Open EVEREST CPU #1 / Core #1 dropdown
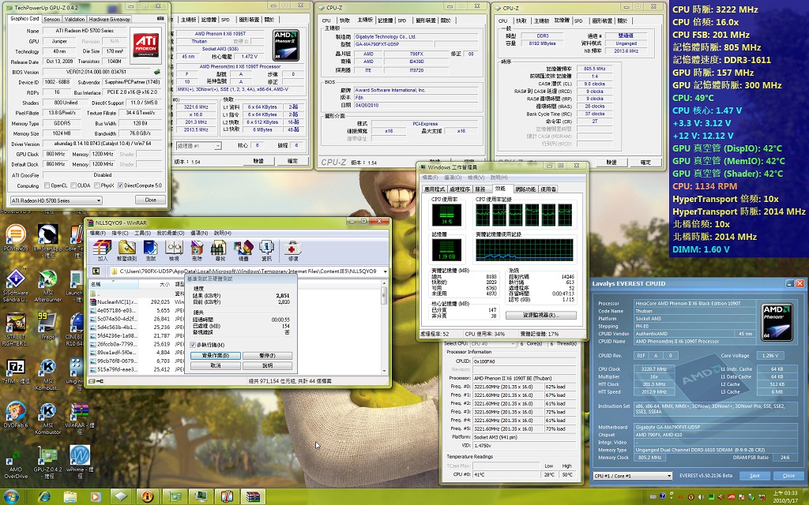This screenshot has height=505, width=809. [633, 476]
